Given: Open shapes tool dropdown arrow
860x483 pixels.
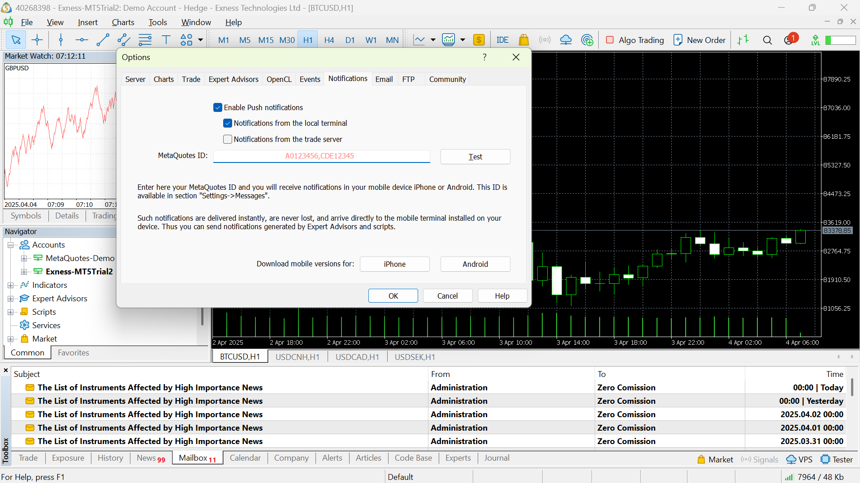Looking at the screenshot, I should pos(200,40).
